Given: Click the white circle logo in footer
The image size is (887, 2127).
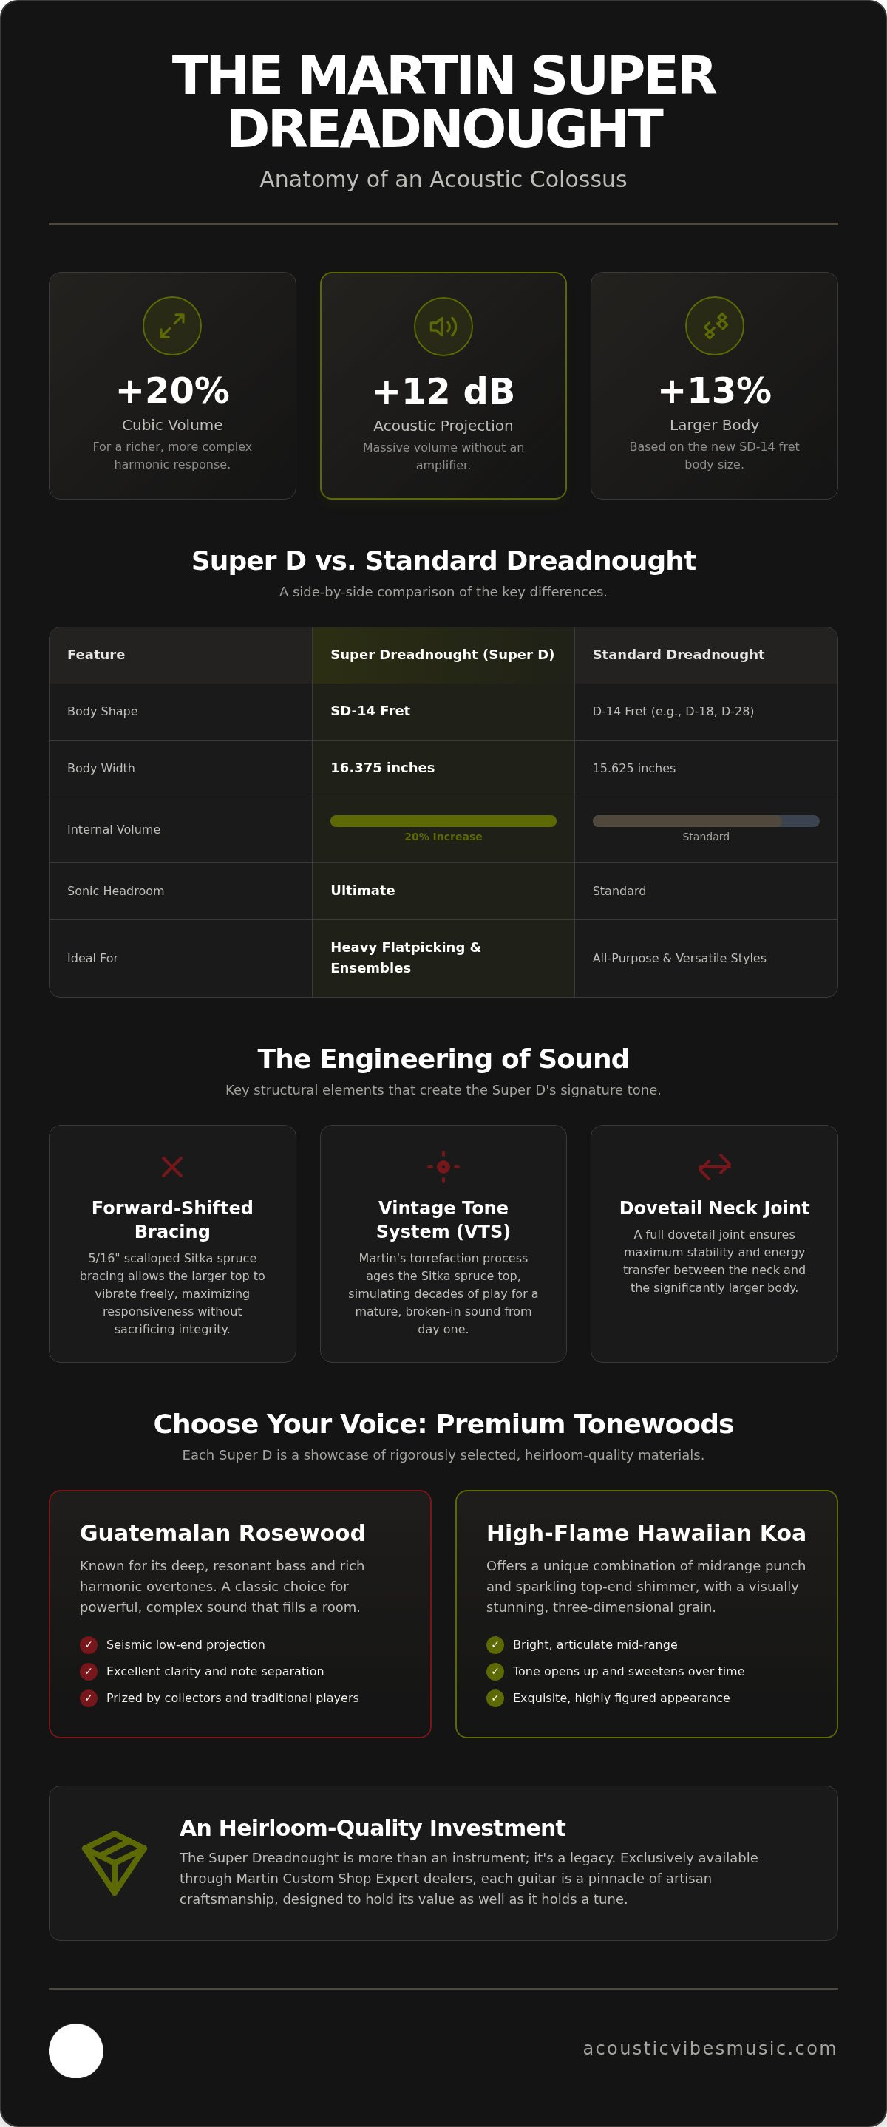Looking at the screenshot, I should point(76,2050).
